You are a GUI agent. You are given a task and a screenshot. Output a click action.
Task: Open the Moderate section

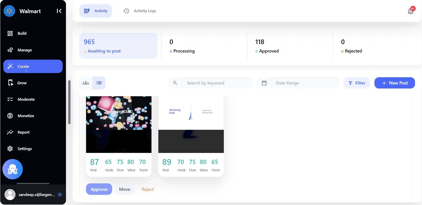[33, 99]
